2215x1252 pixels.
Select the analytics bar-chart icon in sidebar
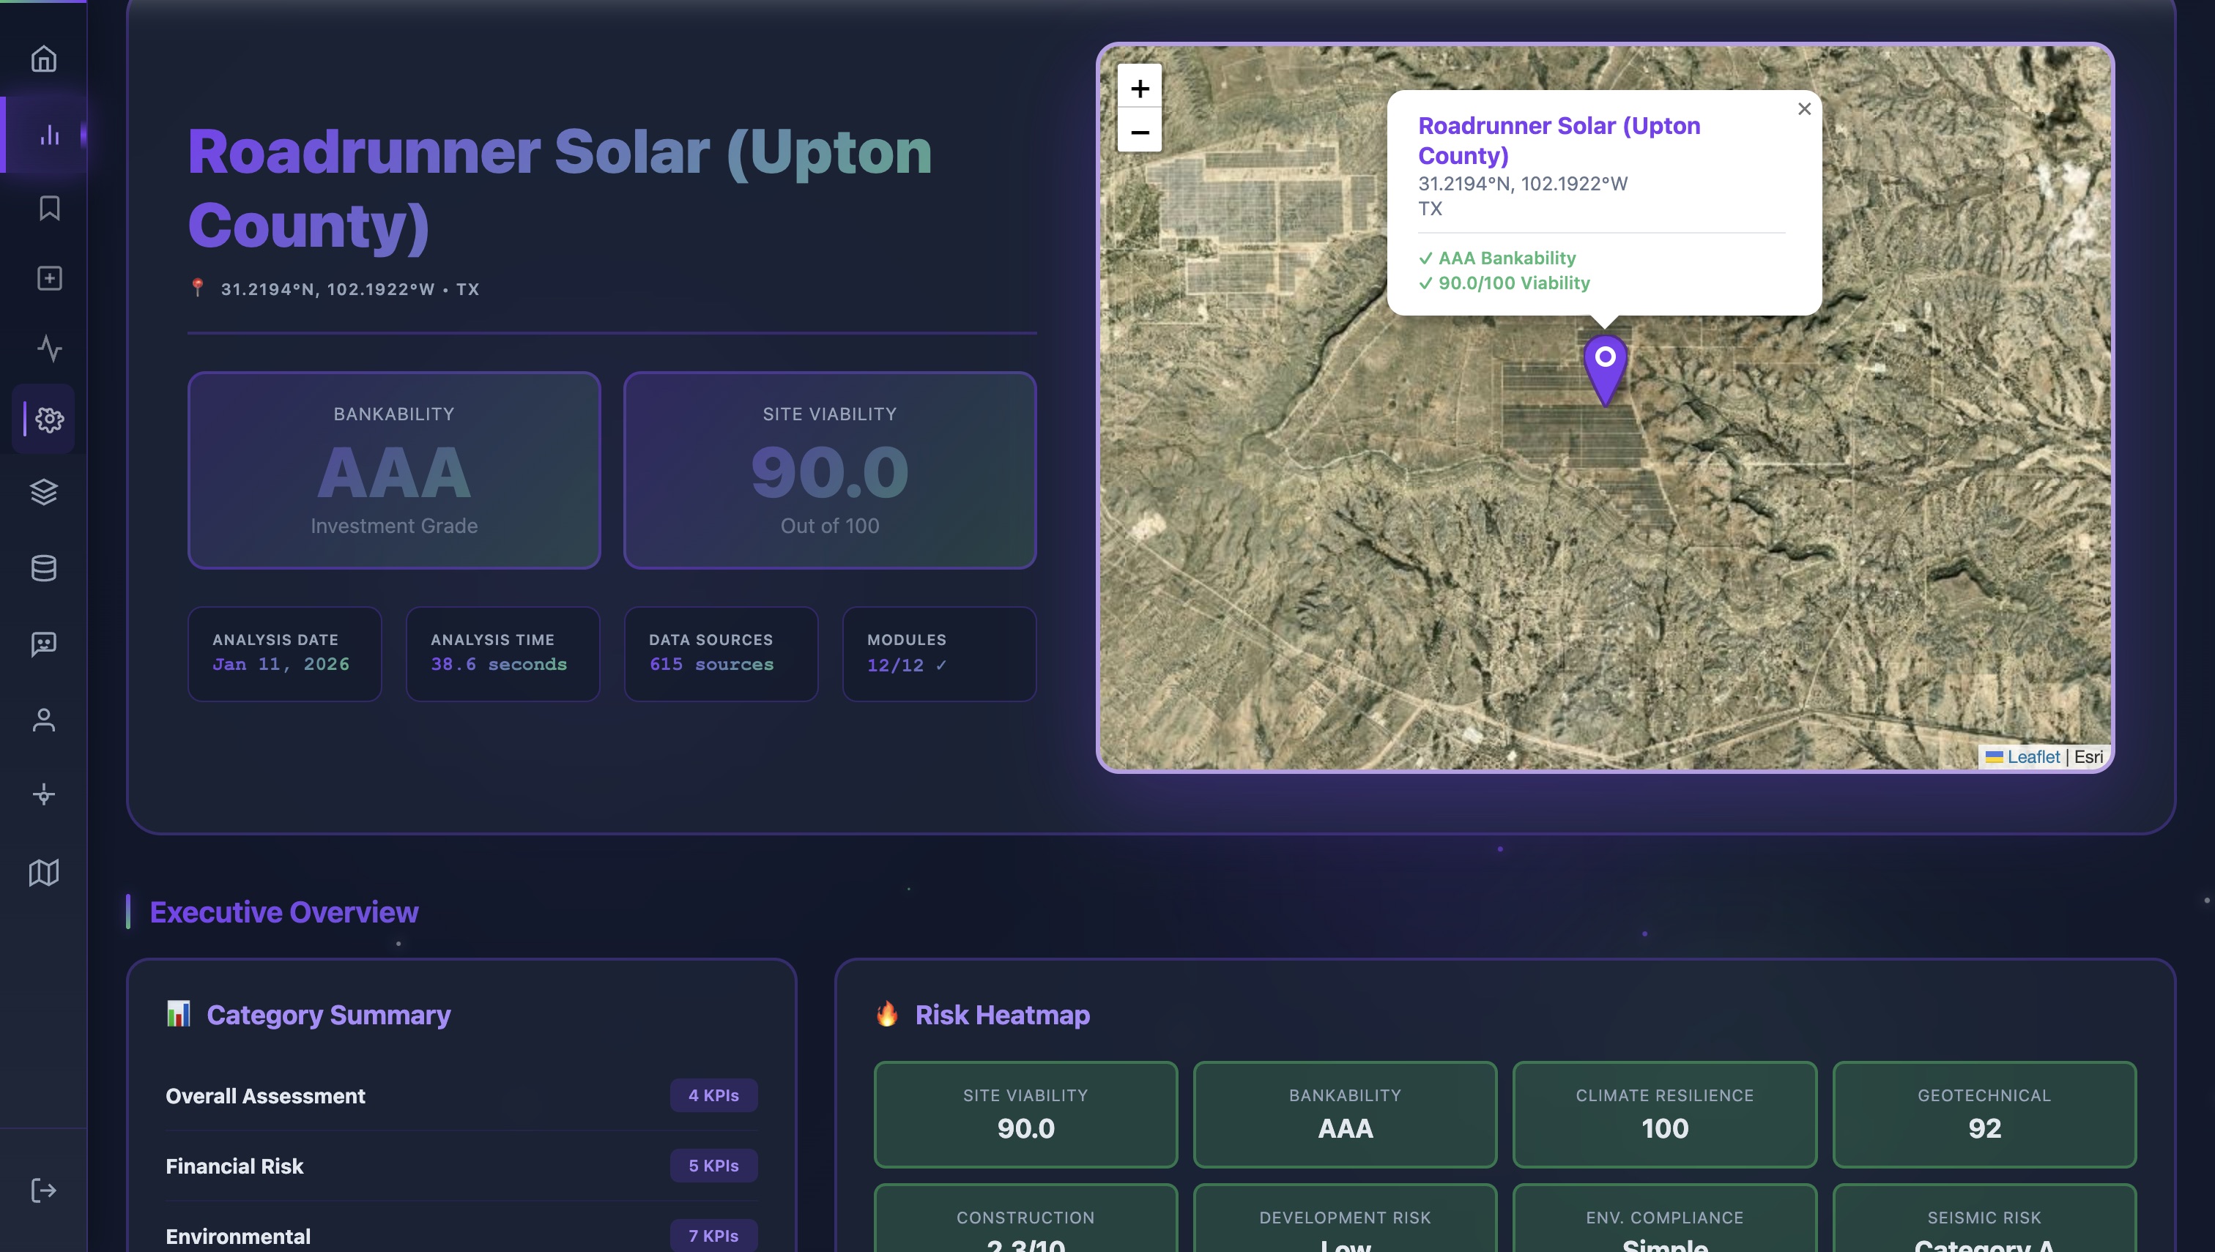coord(48,134)
